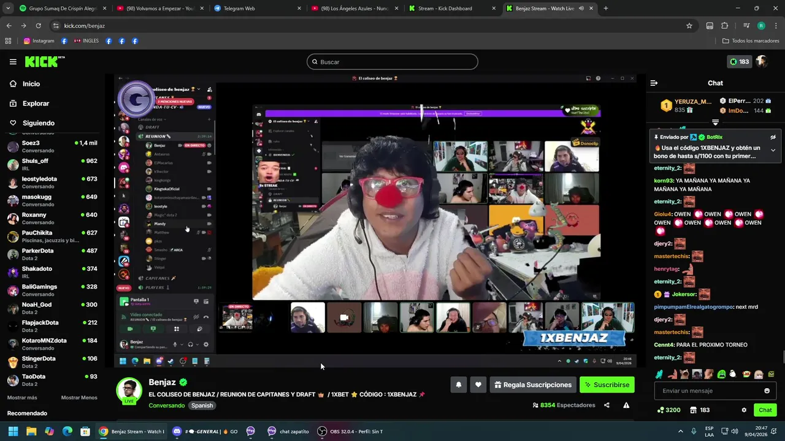
Task: Open File Explorer in the taskbar
Action: [x=31, y=431]
